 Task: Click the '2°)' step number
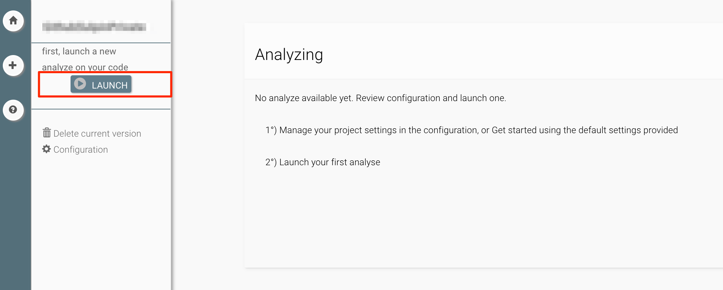pyautogui.click(x=271, y=162)
